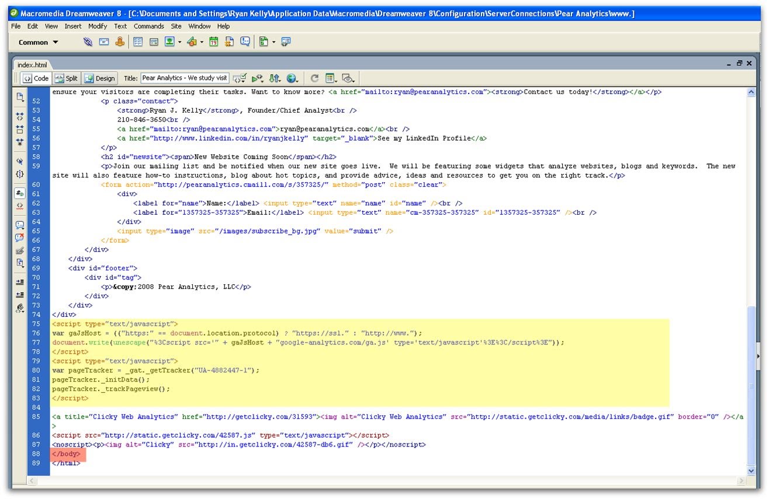Click the Balance Braces icon
The image size is (769, 499).
point(20,174)
